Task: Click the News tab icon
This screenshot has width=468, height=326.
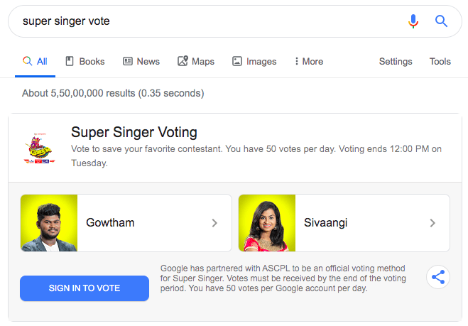Action: 128,61
